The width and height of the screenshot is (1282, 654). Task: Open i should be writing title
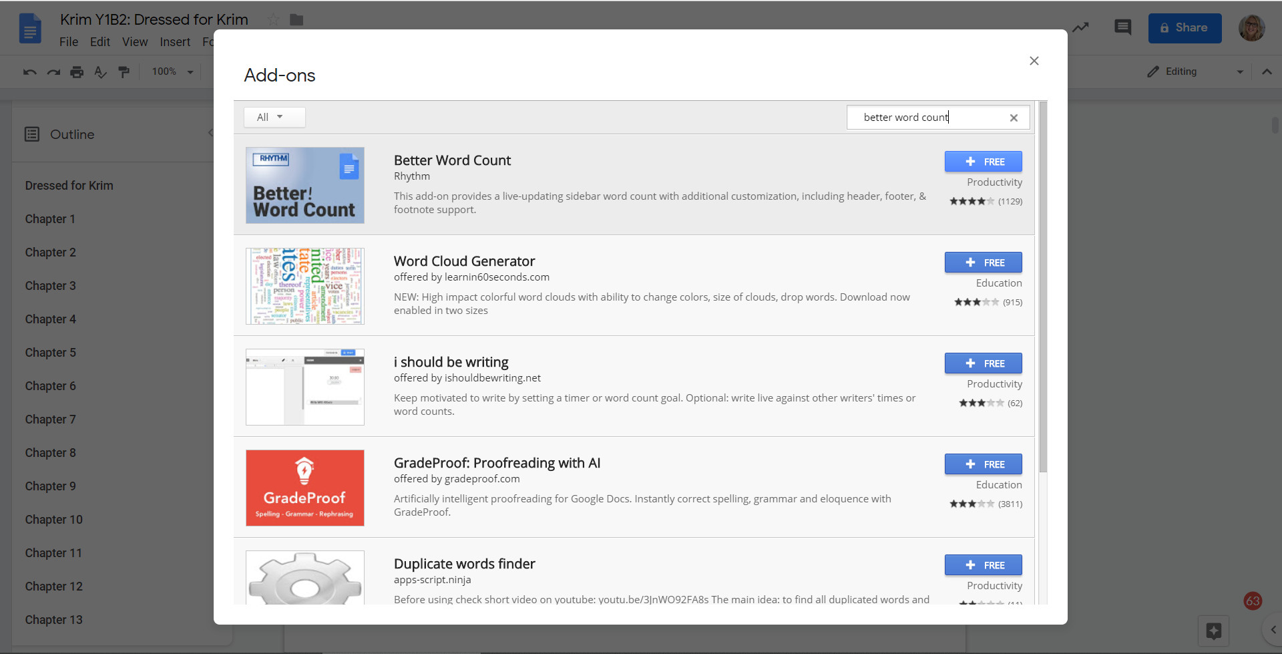(x=451, y=362)
